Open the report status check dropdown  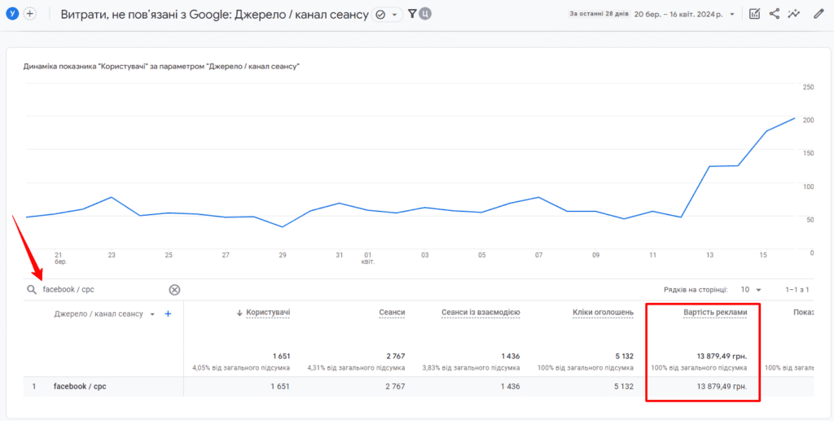coord(387,15)
